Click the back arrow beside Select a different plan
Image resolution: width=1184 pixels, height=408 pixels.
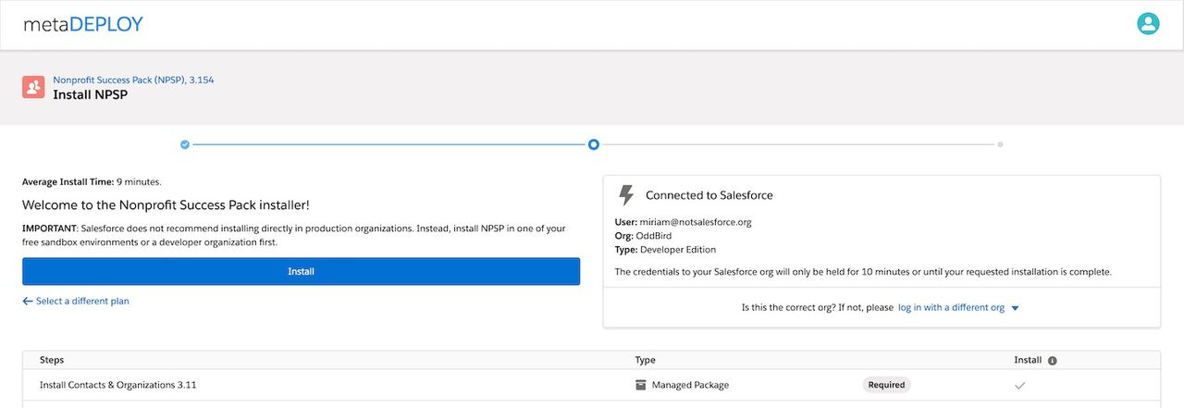pyautogui.click(x=28, y=302)
